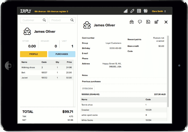
Task: Click the Notes label
Action: tap(85, 75)
